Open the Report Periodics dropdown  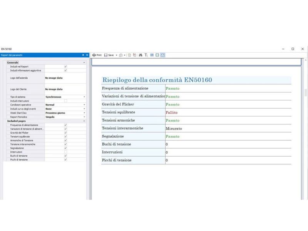tap(84, 117)
